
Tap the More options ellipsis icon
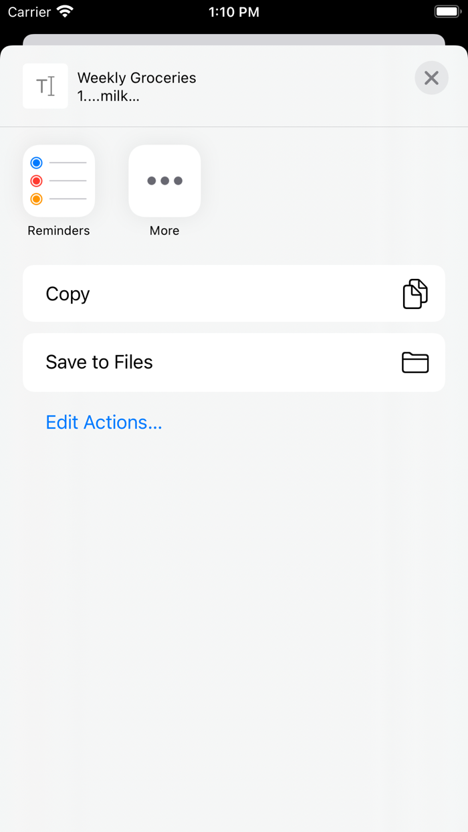[164, 181]
